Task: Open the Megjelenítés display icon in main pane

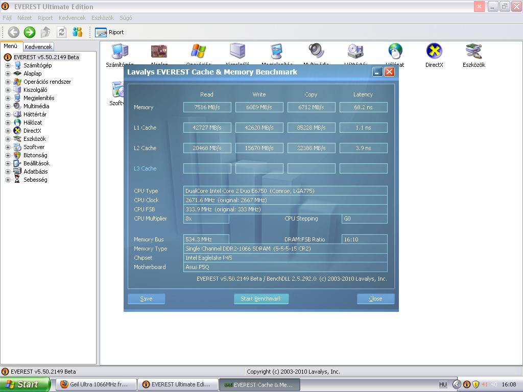Action: tap(277, 52)
